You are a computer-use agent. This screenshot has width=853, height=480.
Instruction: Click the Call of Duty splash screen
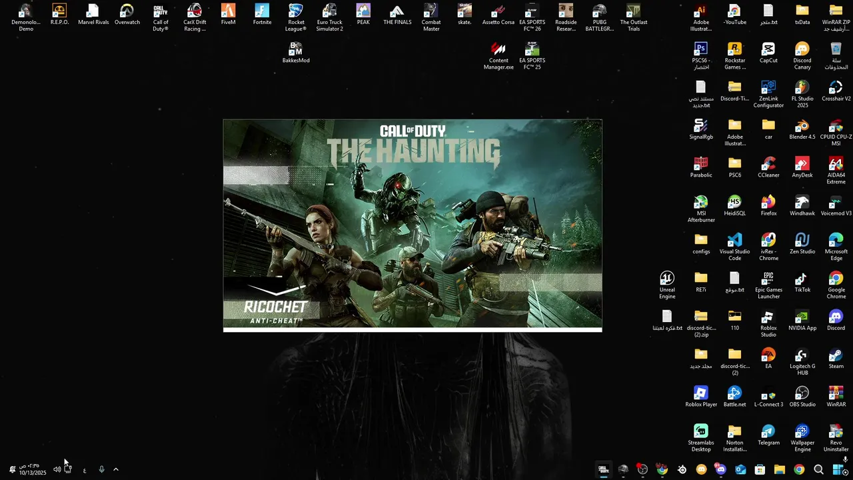[x=413, y=225]
